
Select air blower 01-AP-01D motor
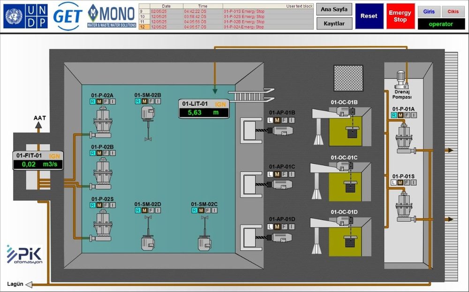(280, 238)
